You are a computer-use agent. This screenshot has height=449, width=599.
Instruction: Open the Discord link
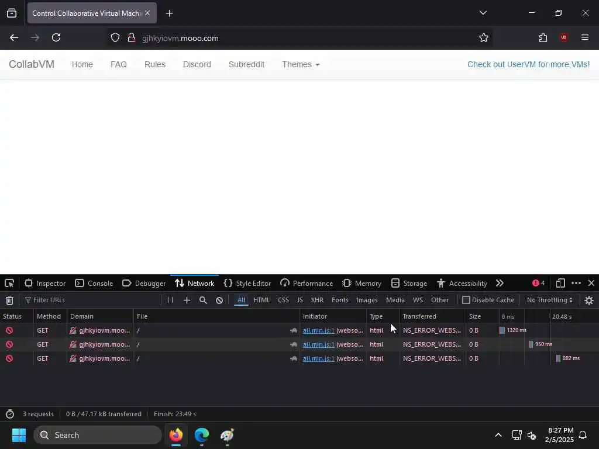point(197,64)
